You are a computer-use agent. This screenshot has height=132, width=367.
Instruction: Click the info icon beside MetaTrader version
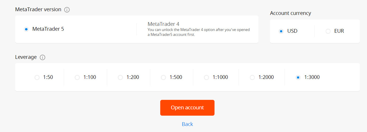coord(67,10)
